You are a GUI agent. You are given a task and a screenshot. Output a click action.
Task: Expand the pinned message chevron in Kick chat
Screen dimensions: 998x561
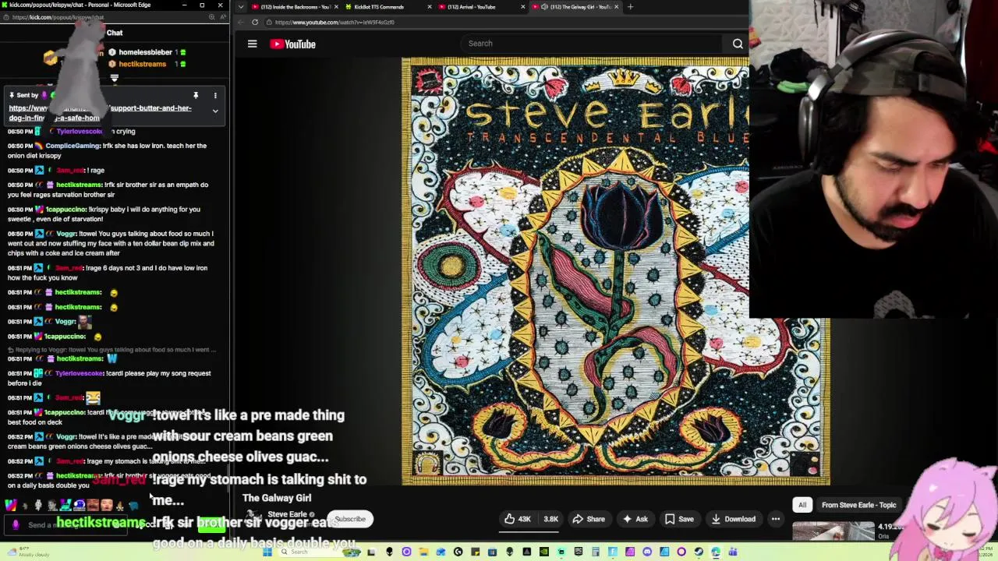click(x=215, y=111)
